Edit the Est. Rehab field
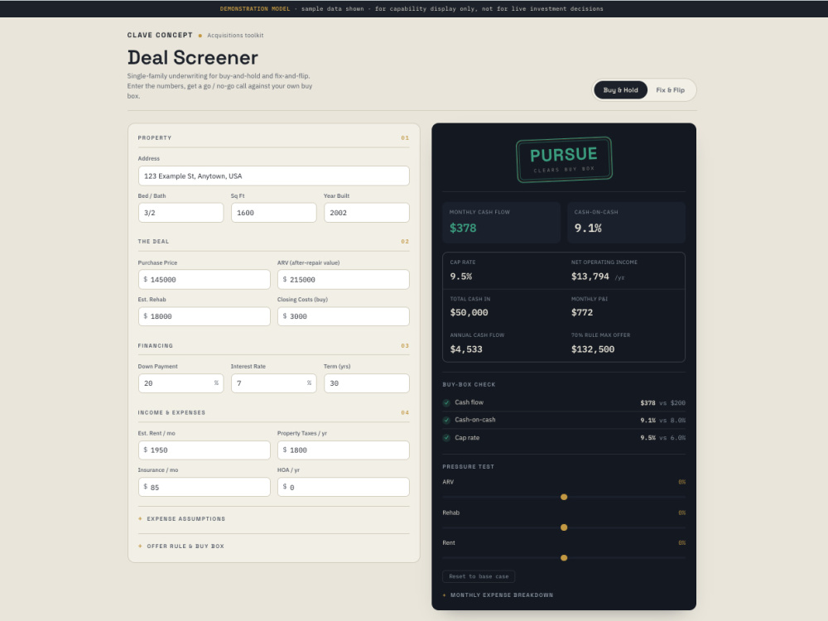This screenshot has height=621, width=828. click(x=204, y=316)
